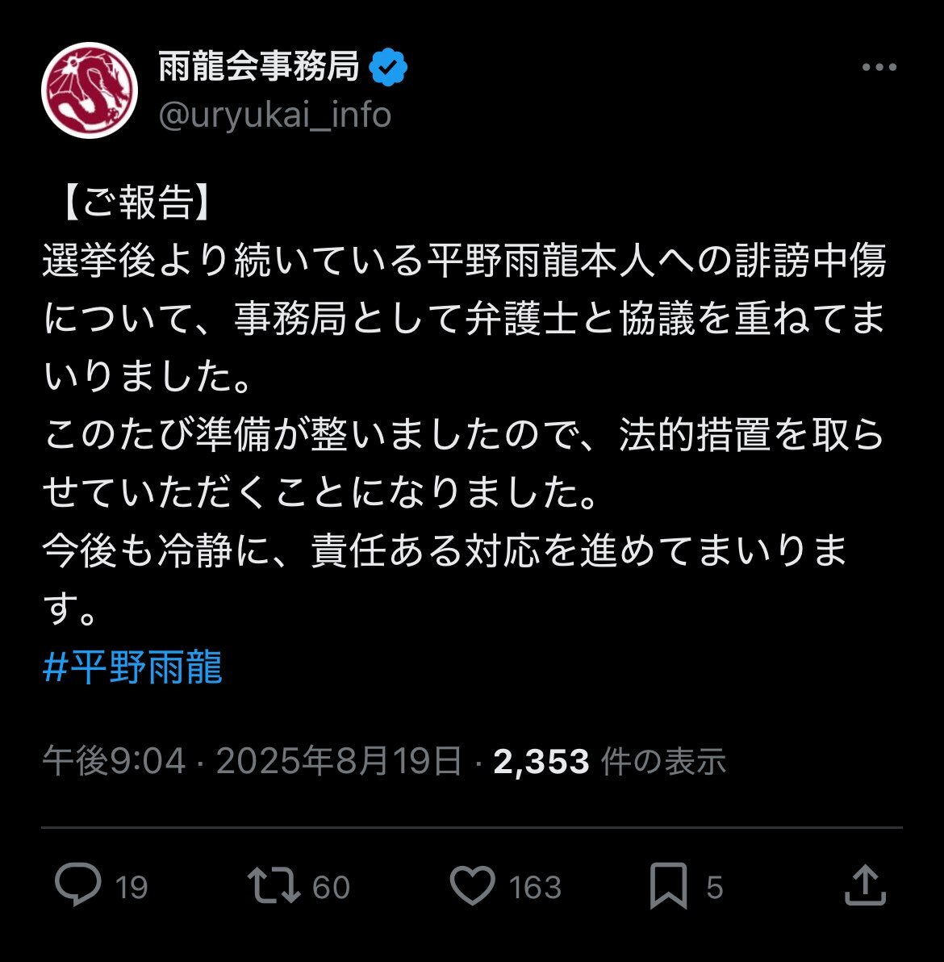Click the 2025年8月19日 post date
This screenshot has height=962, width=944.
(x=339, y=761)
